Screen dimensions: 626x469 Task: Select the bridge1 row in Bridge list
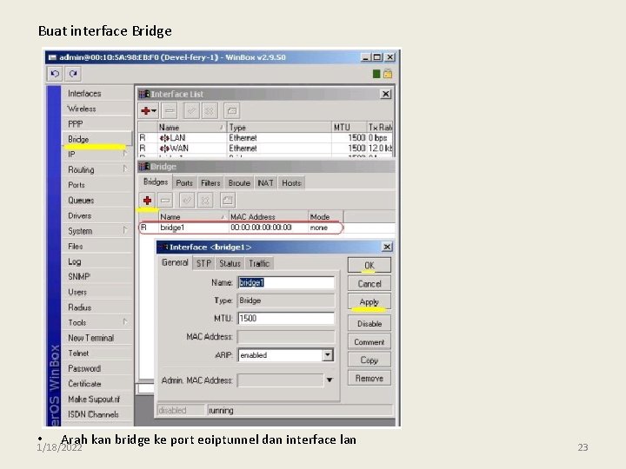pyautogui.click(x=240, y=228)
